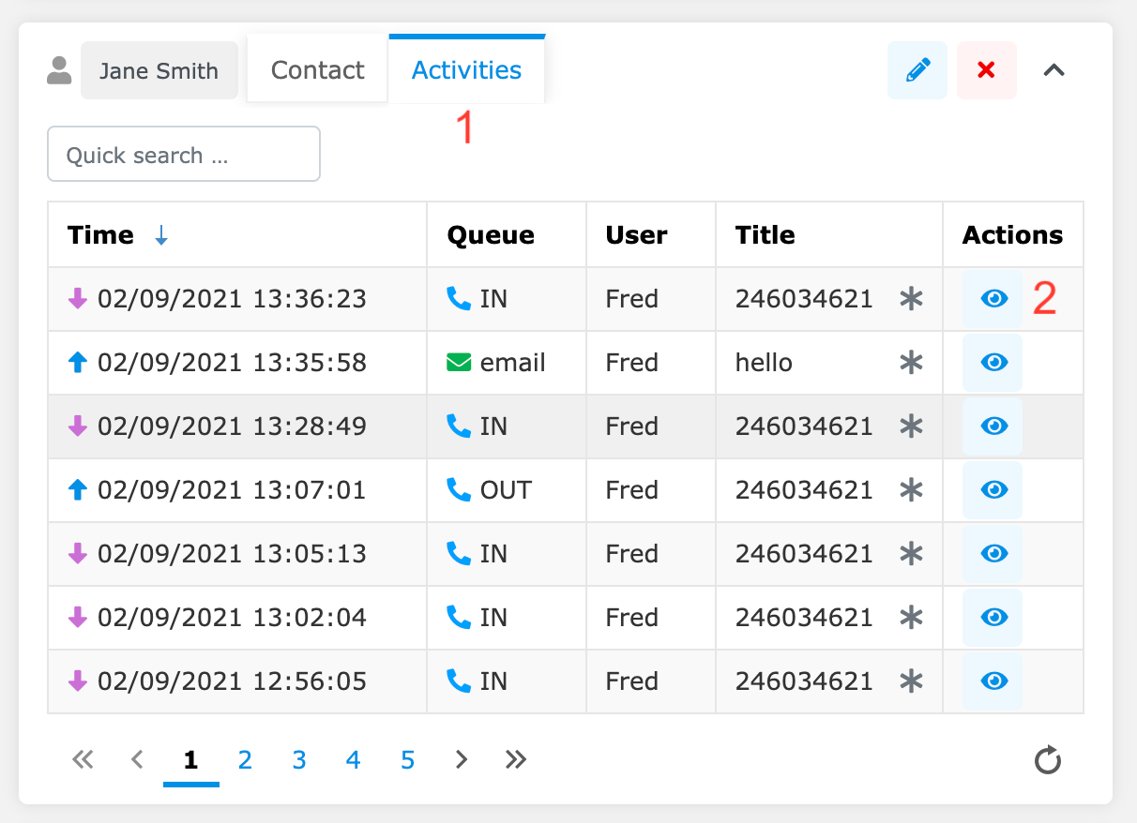Click the refresh icon below the table
Image resolution: width=1137 pixels, height=823 pixels.
[1049, 760]
